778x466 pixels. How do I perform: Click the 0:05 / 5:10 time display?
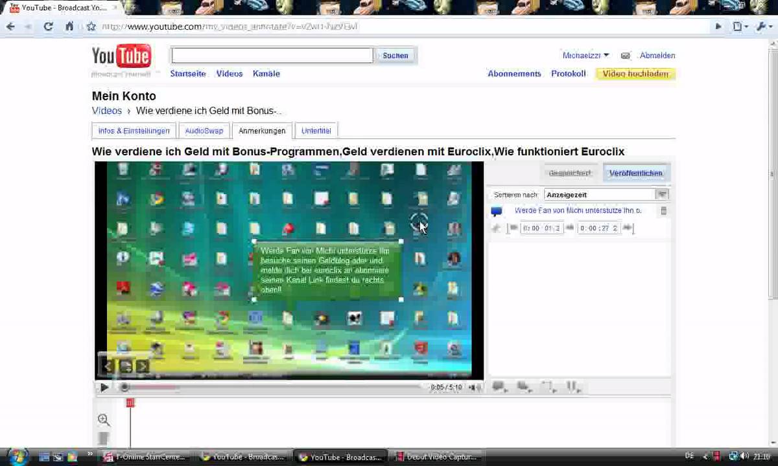446,387
